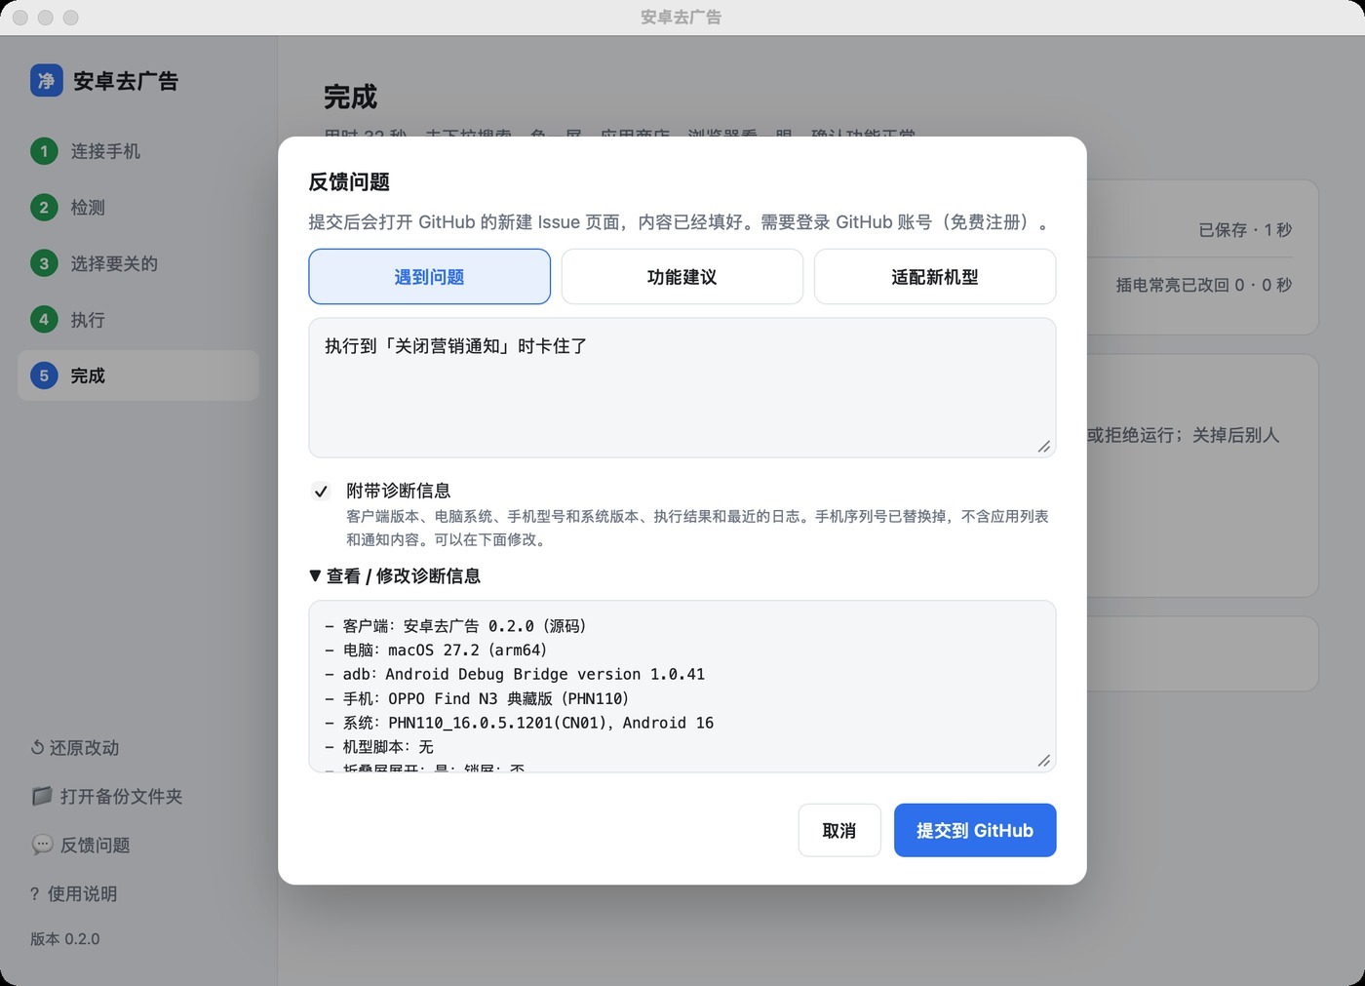This screenshot has width=1365, height=986.
Task: Switch to the 适配新机型 tab
Action: click(935, 277)
